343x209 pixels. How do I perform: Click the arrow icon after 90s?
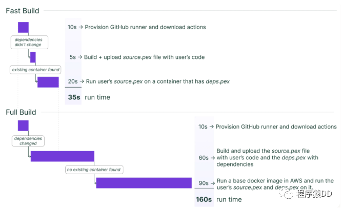point(213,183)
